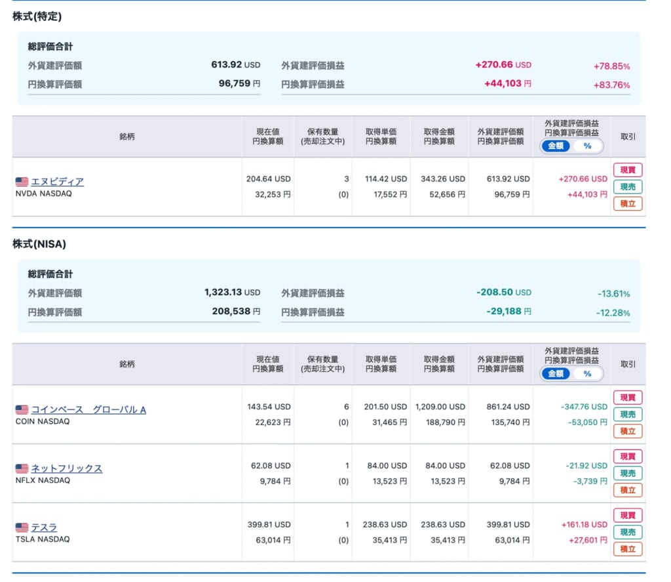The height and width of the screenshot is (582, 671).
Task: Click the US flag icon beside テスラ
Action: (x=22, y=527)
